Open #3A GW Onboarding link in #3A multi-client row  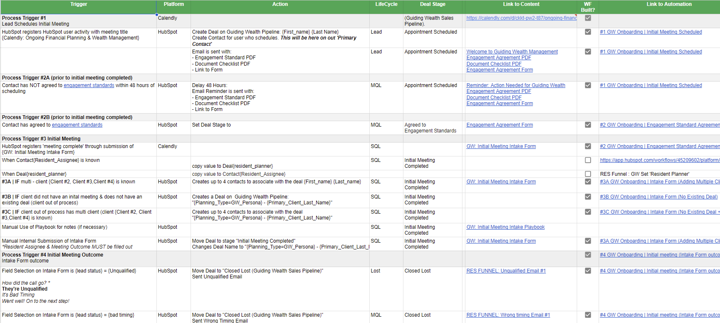pyautogui.click(x=660, y=182)
